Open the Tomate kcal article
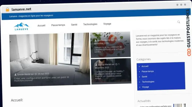Viewport: 192px width, 107px height. tap(109, 49)
